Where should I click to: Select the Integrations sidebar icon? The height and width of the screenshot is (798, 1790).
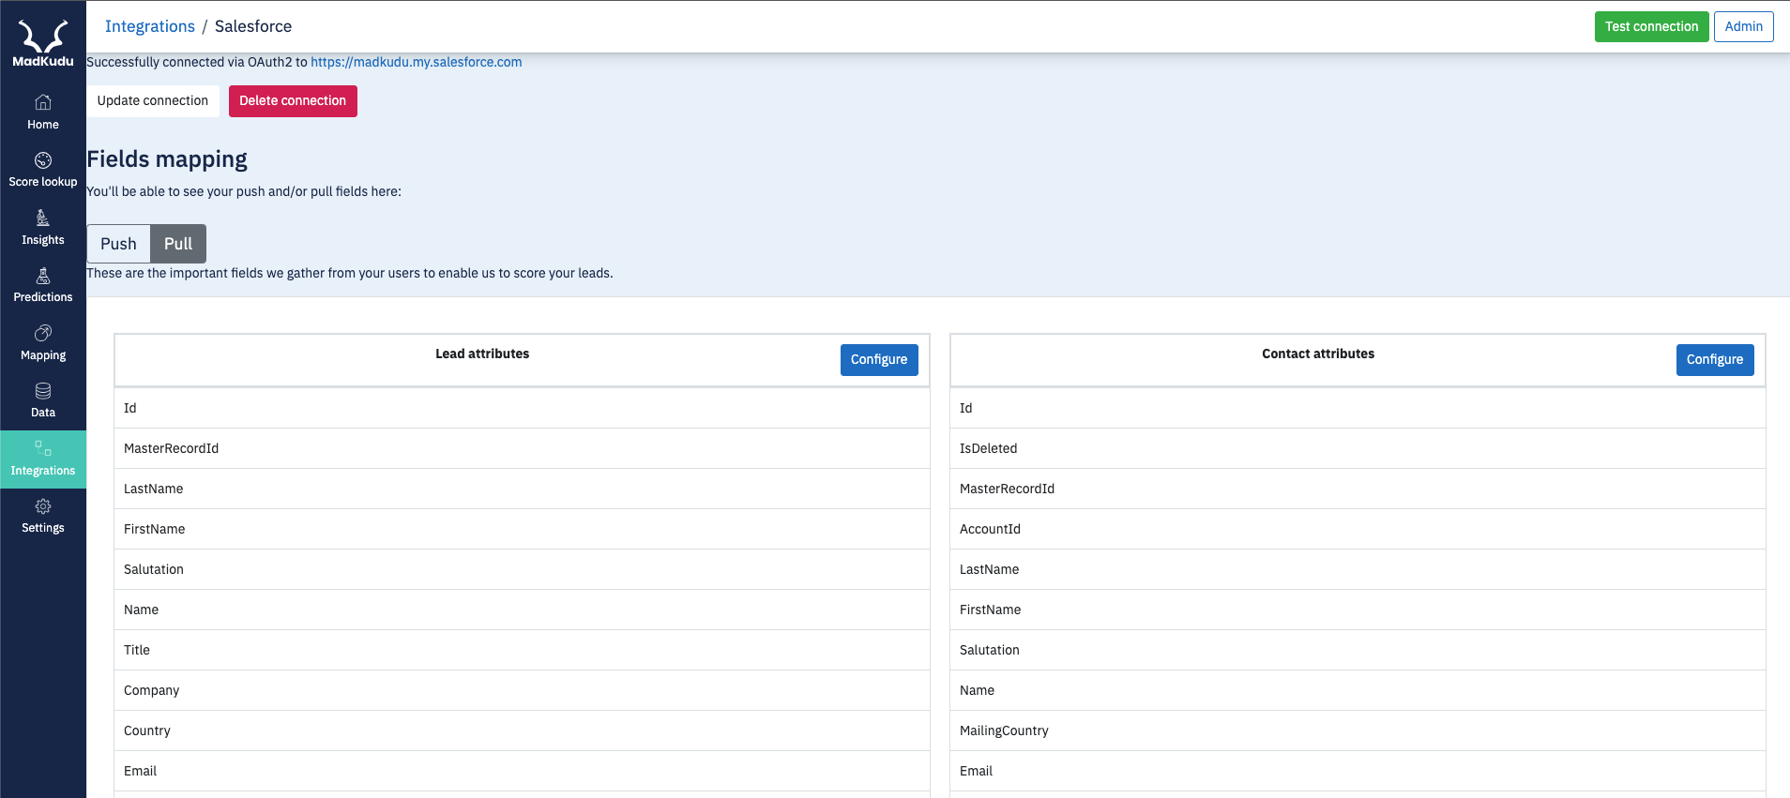click(43, 448)
